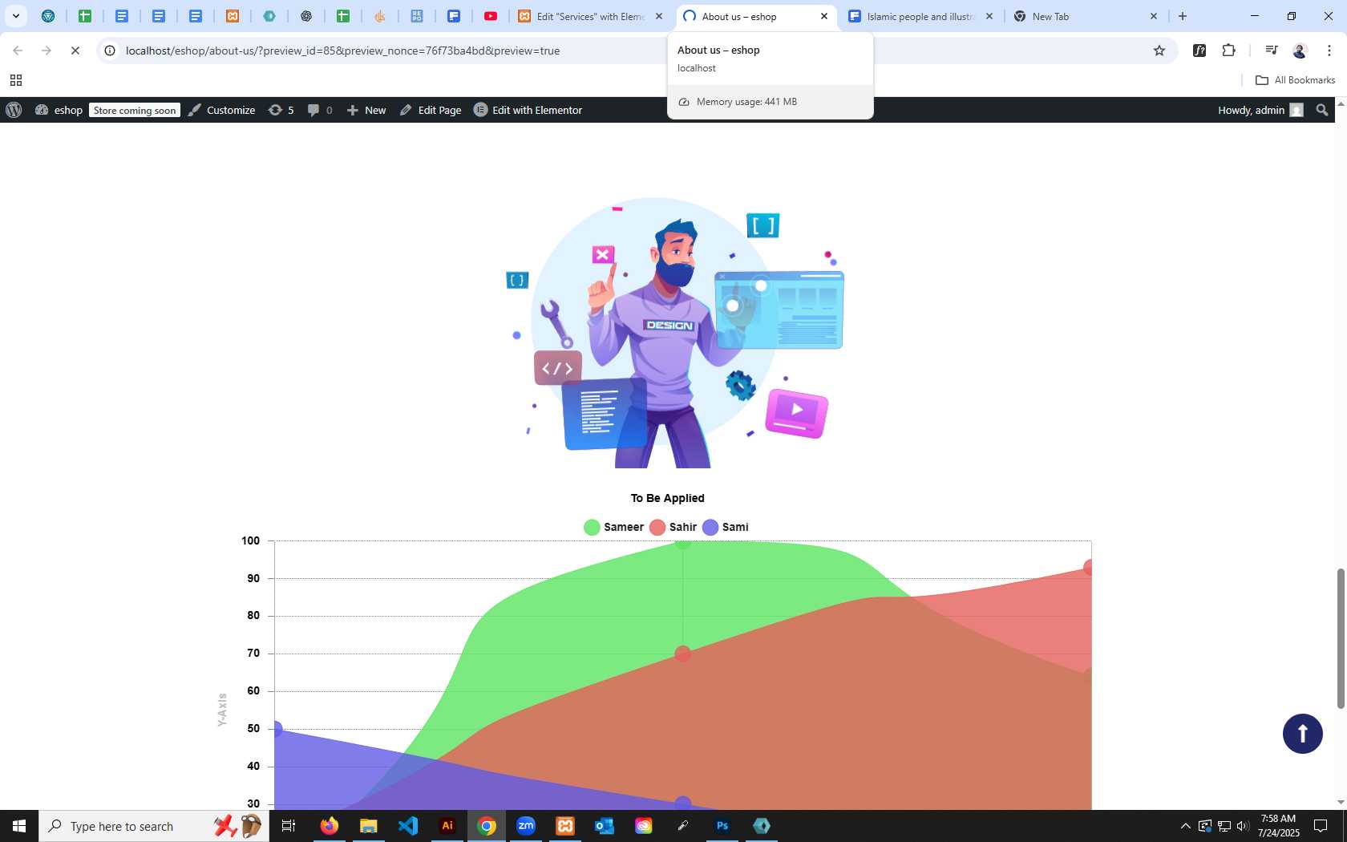Click the updates icon showing 5
Viewport: 1347px width, 842px height.
[281, 110]
